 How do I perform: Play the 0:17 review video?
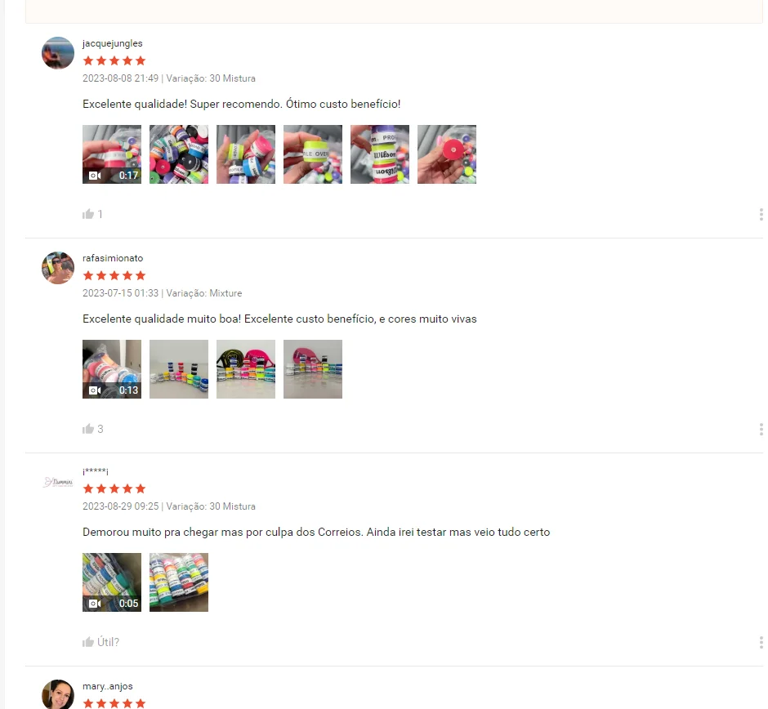pyautogui.click(x=112, y=154)
